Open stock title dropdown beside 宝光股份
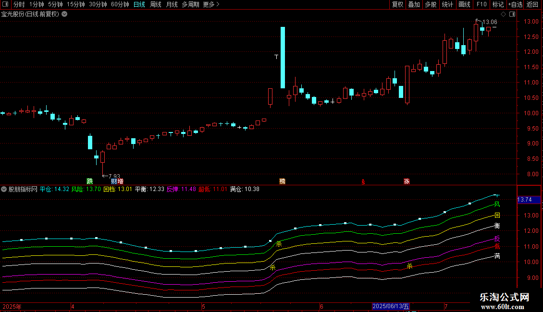This screenshot has width=543, height=312. (64, 14)
